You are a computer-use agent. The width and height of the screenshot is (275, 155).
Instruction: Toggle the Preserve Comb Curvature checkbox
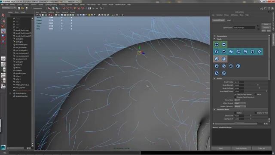point(235,97)
